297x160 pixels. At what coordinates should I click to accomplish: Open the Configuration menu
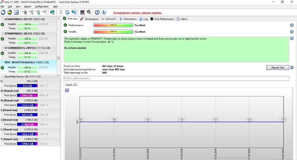click(x=42, y=7)
